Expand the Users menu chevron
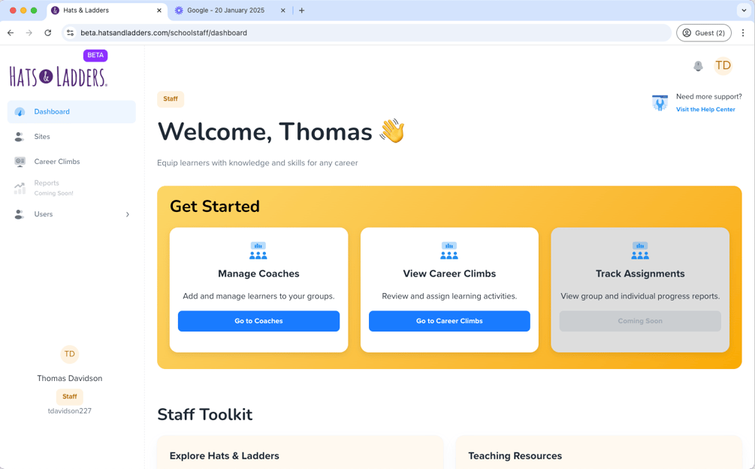Viewport: 755px width, 469px height. pos(128,215)
